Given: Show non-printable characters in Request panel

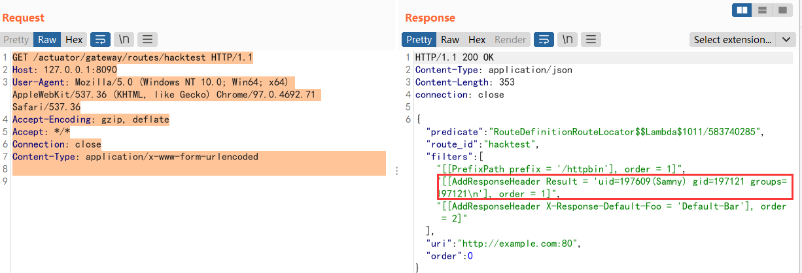Looking at the screenshot, I should click(124, 40).
